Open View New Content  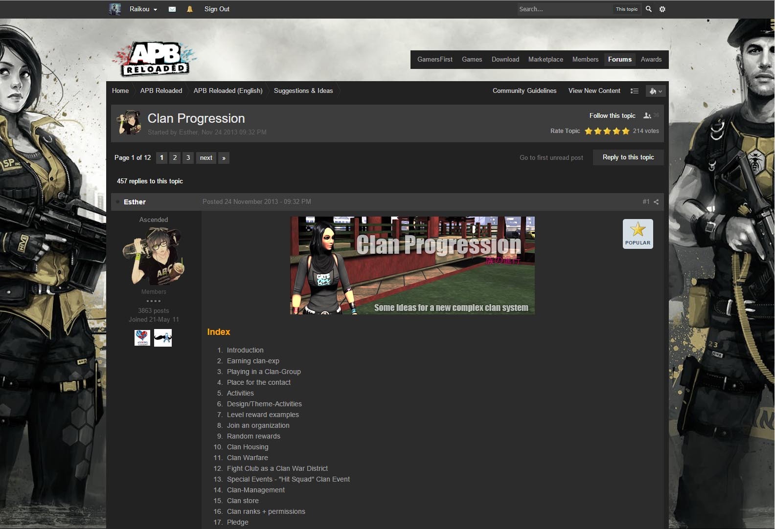click(594, 90)
